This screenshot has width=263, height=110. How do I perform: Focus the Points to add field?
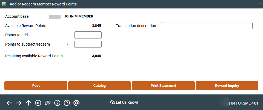point(88,35)
